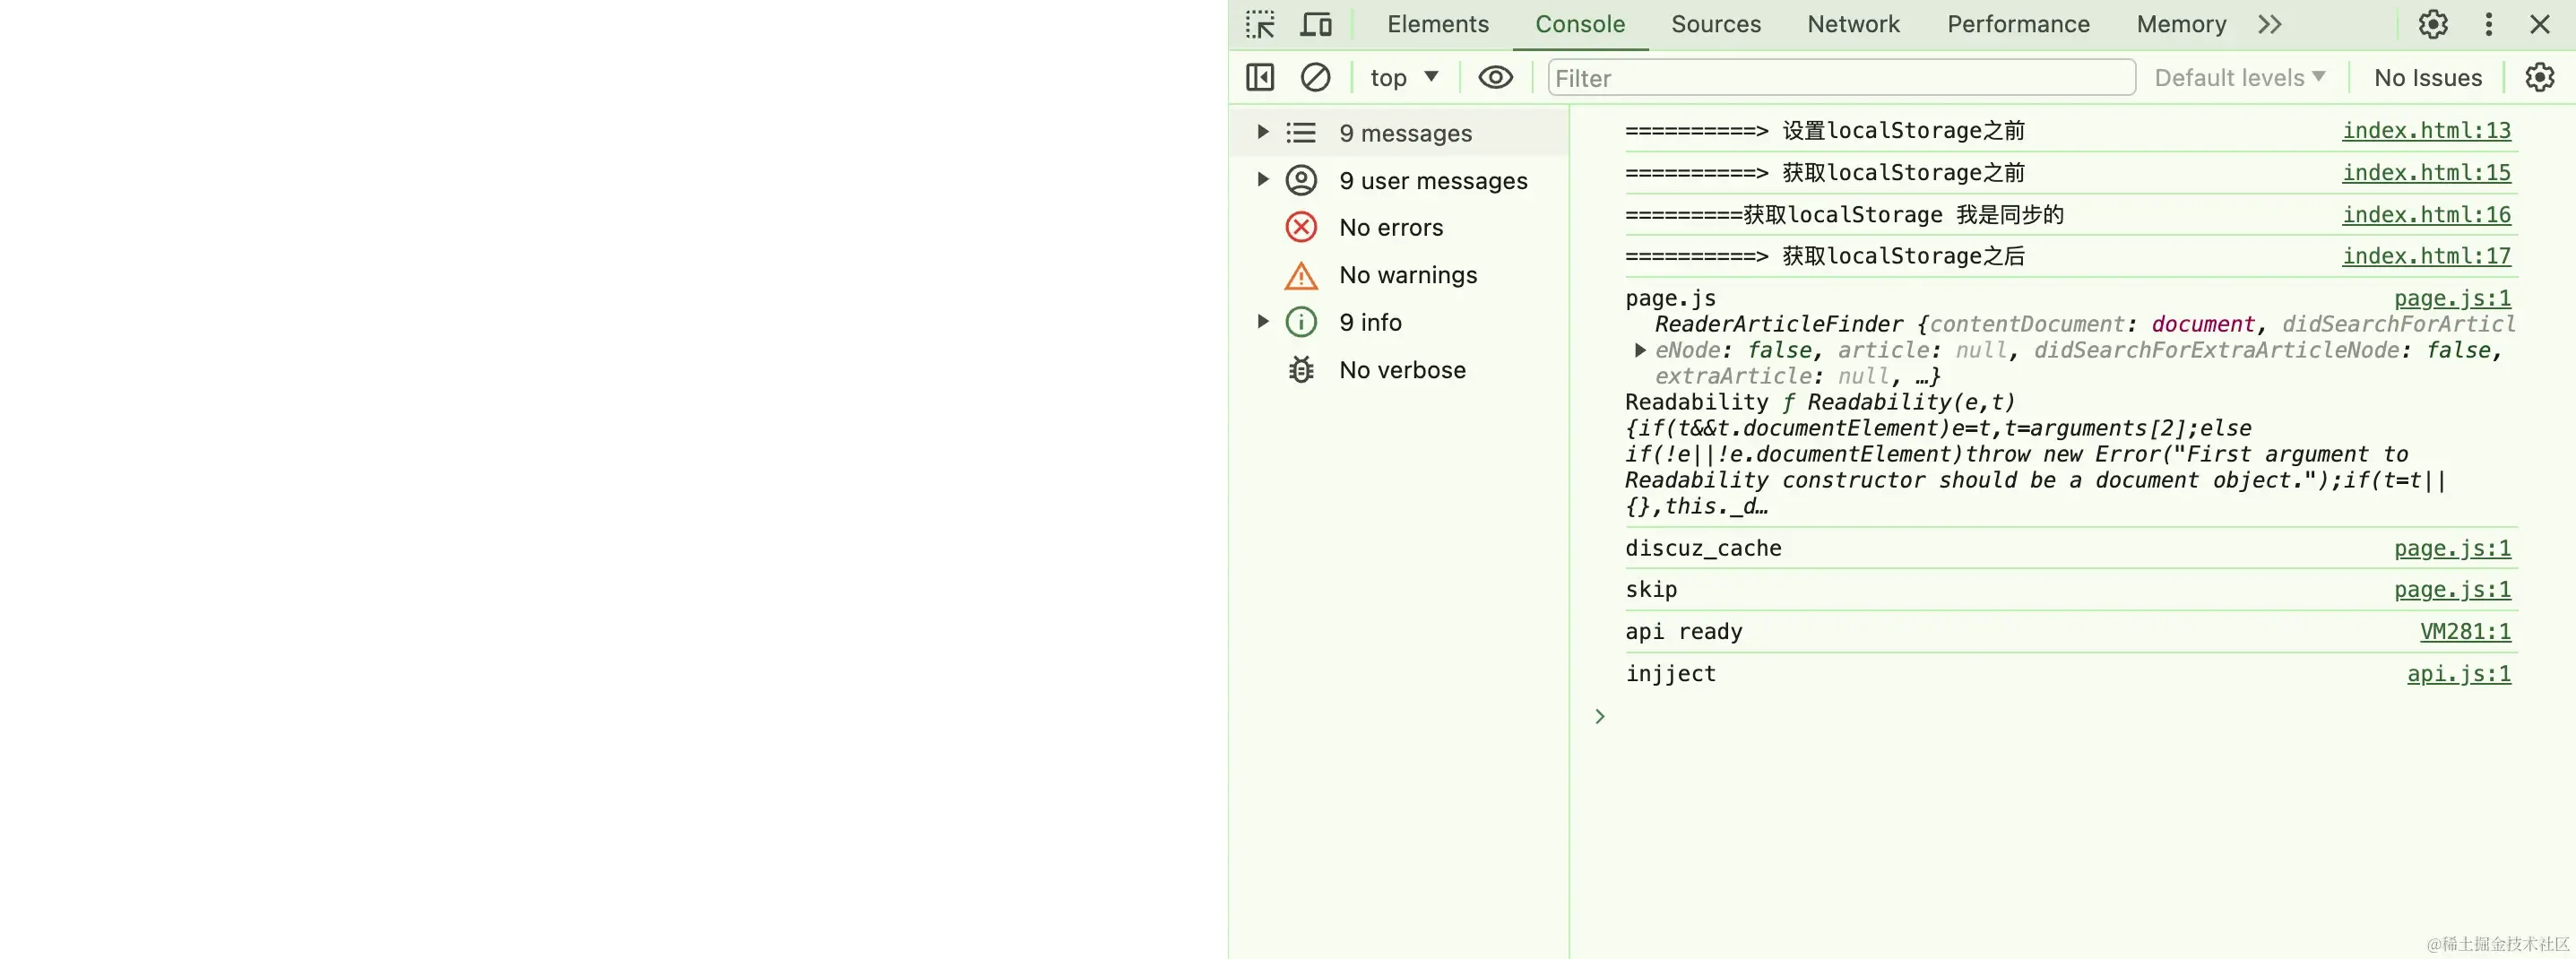The image size is (2576, 959).
Task: Click the Readability function text
Action: 2035,454
